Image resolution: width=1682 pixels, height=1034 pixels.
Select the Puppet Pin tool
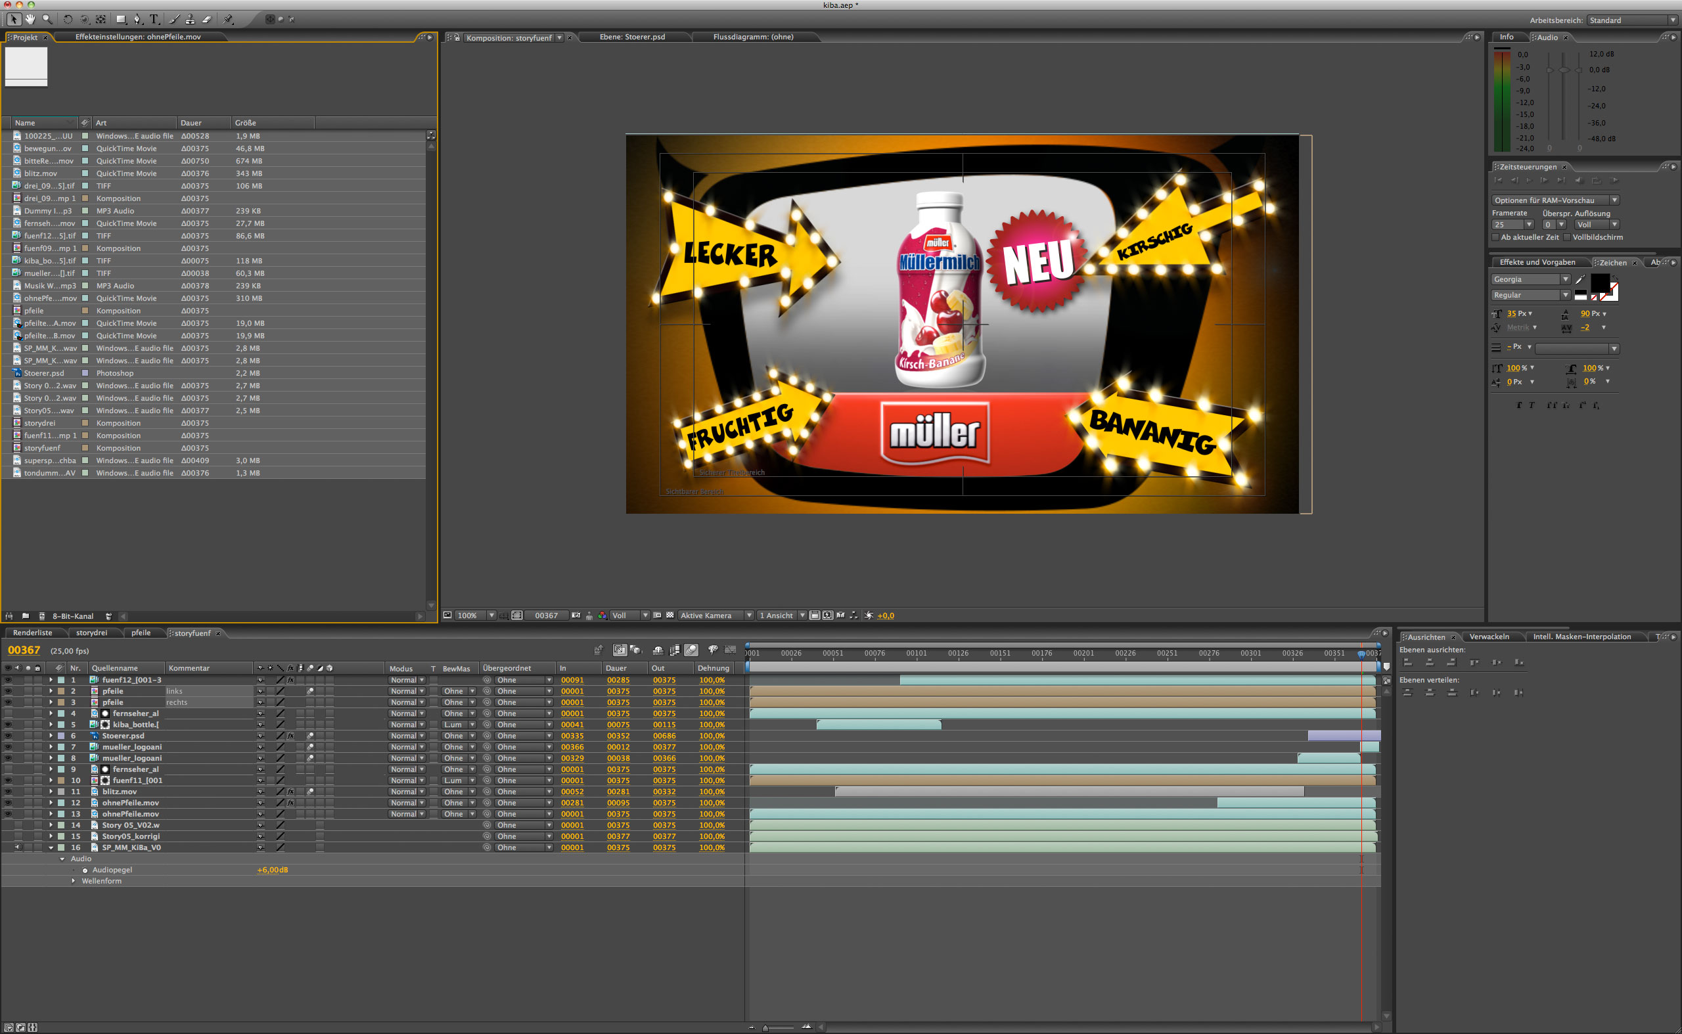tap(228, 19)
